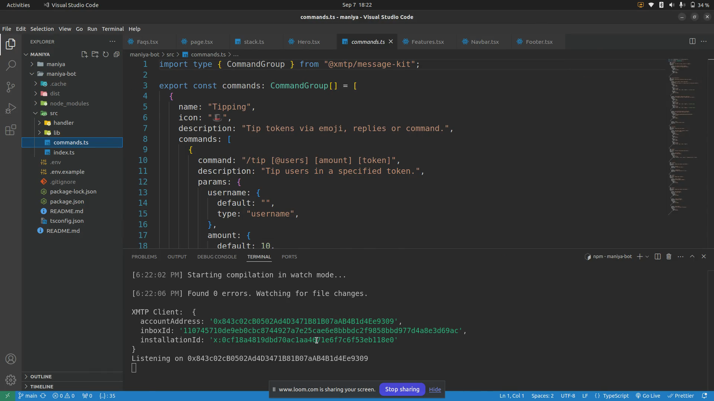
Task: Kill the terminal with trash icon
Action: pos(669,257)
